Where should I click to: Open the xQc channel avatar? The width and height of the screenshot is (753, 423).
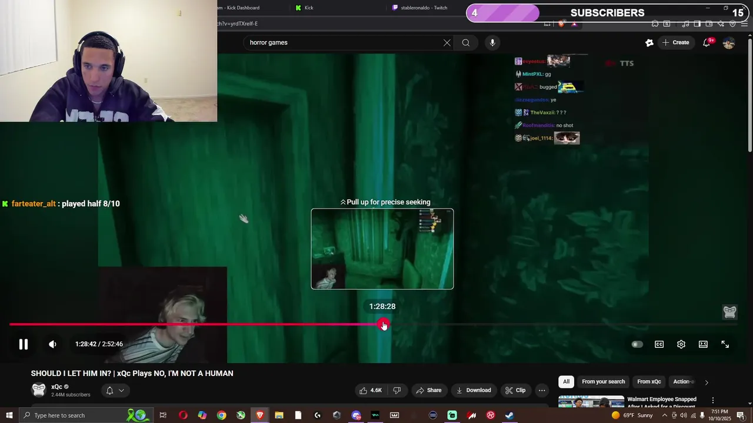pyautogui.click(x=39, y=390)
